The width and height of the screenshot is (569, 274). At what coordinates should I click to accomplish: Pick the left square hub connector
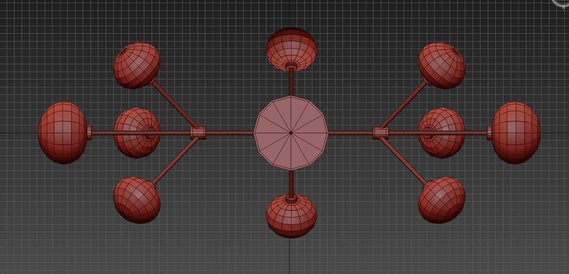(x=198, y=133)
